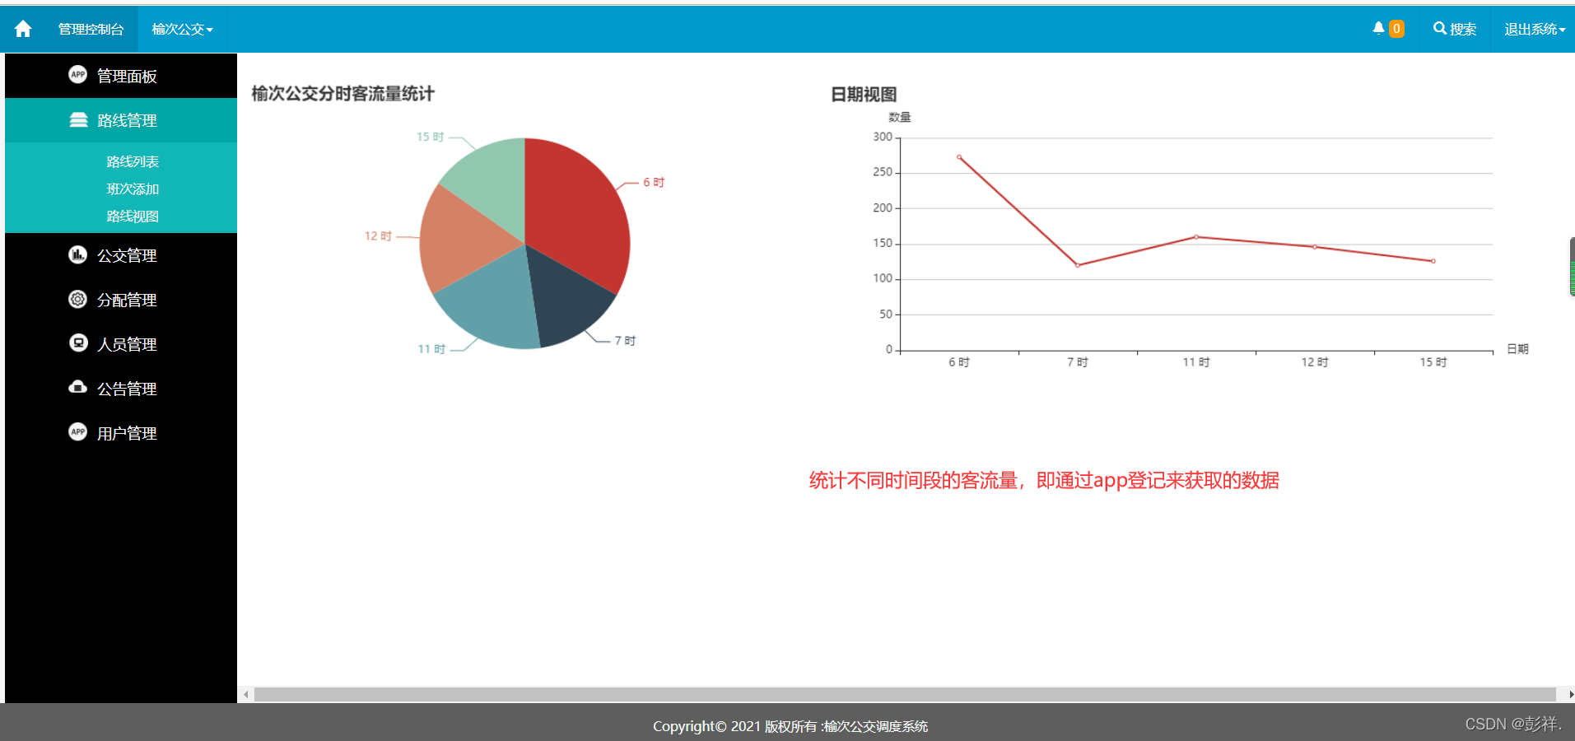Click the 7 时 data point on line chart
This screenshot has height=741, width=1575.
point(1078,265)
